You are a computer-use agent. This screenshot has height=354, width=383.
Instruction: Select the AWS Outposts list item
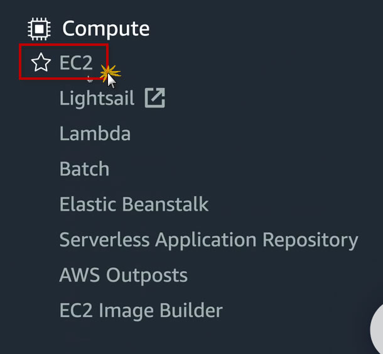[123, 275]
